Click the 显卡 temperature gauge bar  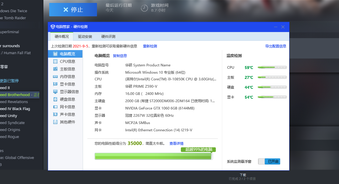pos(272,97)
